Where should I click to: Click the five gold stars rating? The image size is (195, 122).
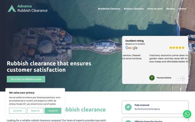click(x=177, y=47)
